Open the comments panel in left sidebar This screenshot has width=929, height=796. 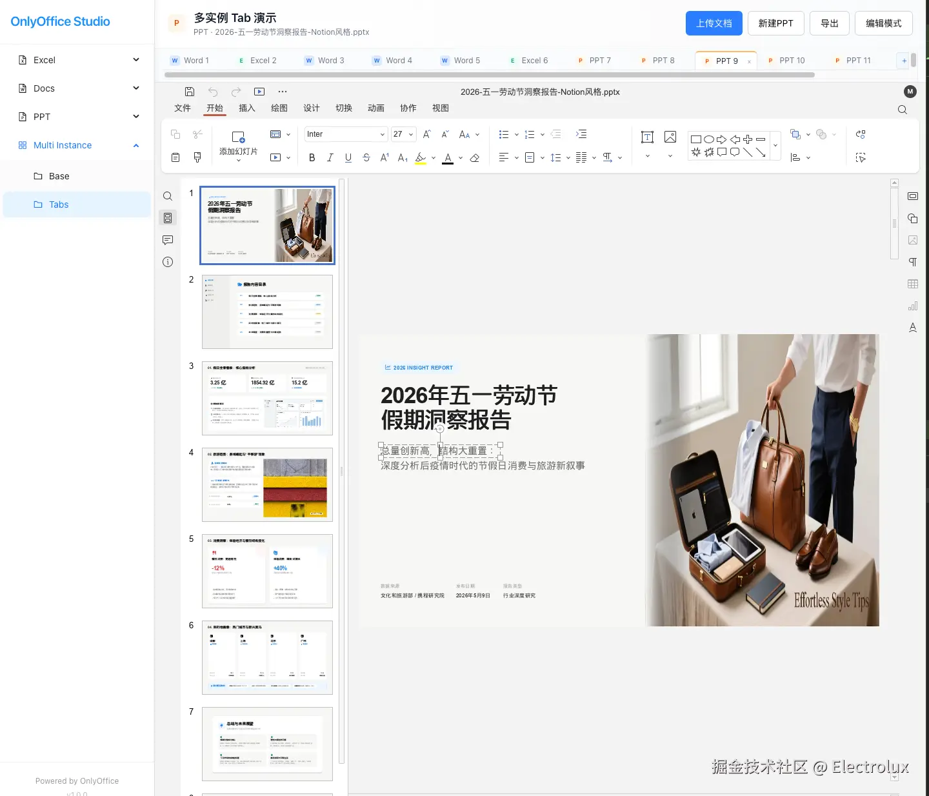pyautogui.click(x=168, y=240)
